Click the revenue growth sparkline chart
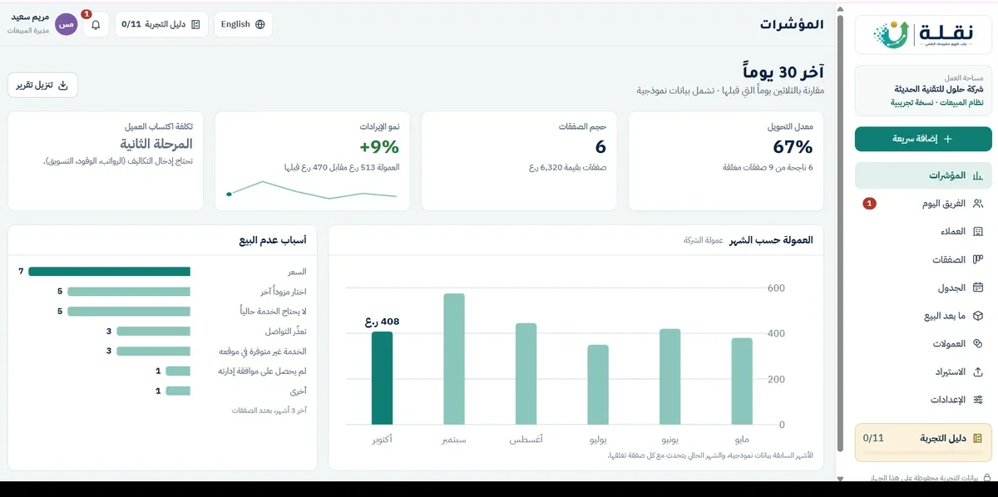 pyautogui.click(x=313, y=191)
